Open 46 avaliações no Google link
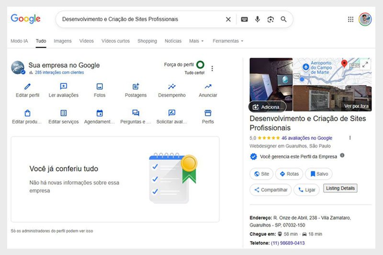Viewport: 383px width, 255px height. click(307, 138)
